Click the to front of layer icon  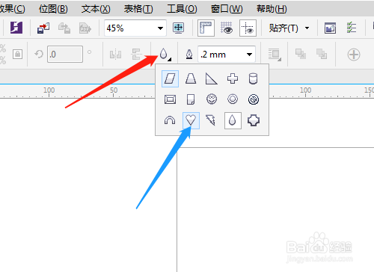[x=301, y=54]
